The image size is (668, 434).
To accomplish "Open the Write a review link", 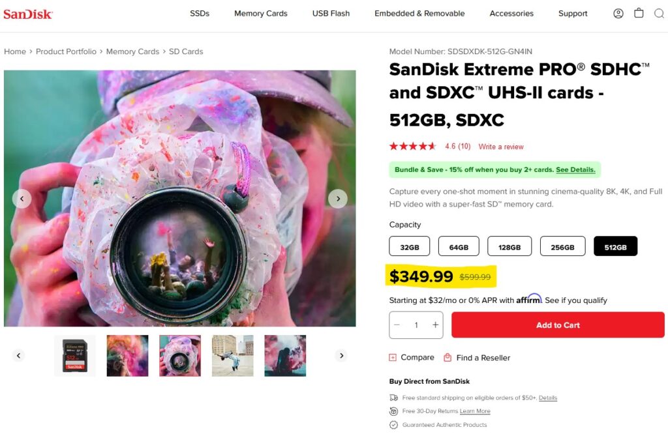I will point(501,147).
